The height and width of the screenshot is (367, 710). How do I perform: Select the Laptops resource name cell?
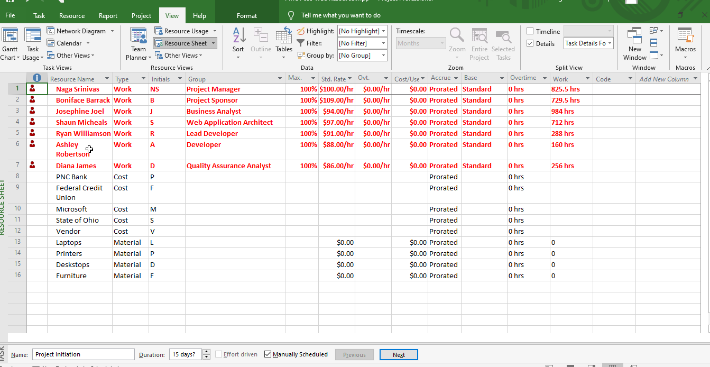point(80,242)
